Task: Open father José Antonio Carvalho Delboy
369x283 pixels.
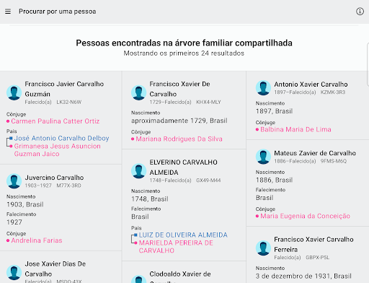Action: coord(61,138)
